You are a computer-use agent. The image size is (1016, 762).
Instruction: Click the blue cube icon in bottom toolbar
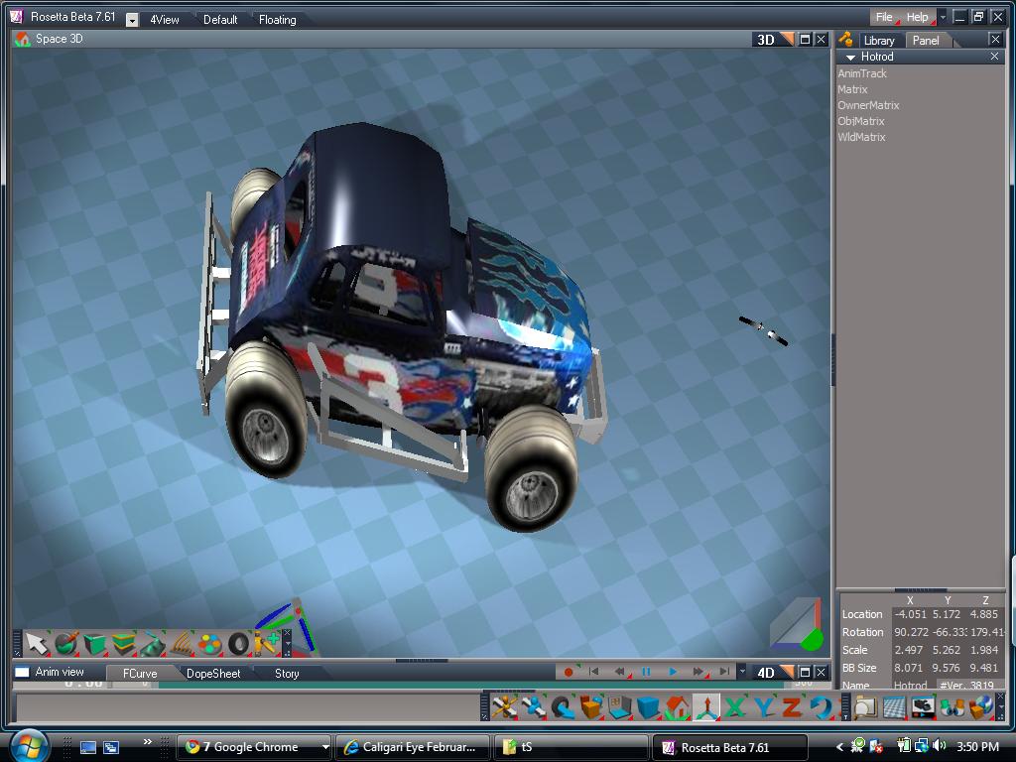(x=648, y=707)
